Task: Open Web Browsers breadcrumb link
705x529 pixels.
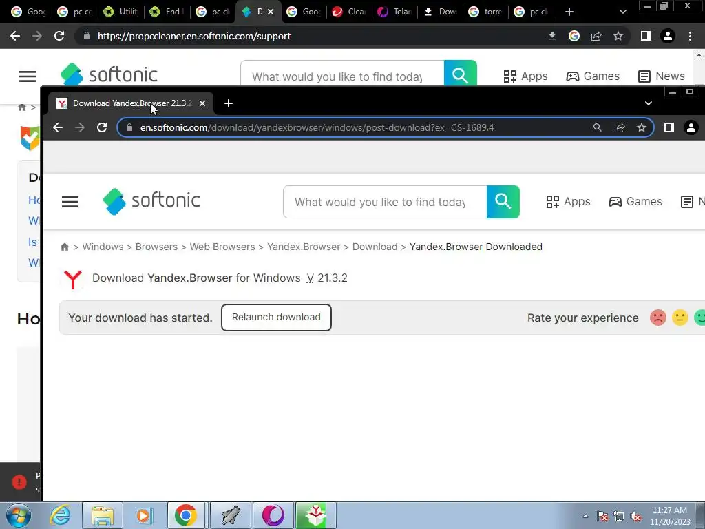Action: click(222, 247)
